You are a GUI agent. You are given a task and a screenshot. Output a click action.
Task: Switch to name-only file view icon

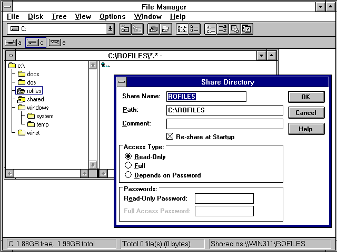click(182, 29)
